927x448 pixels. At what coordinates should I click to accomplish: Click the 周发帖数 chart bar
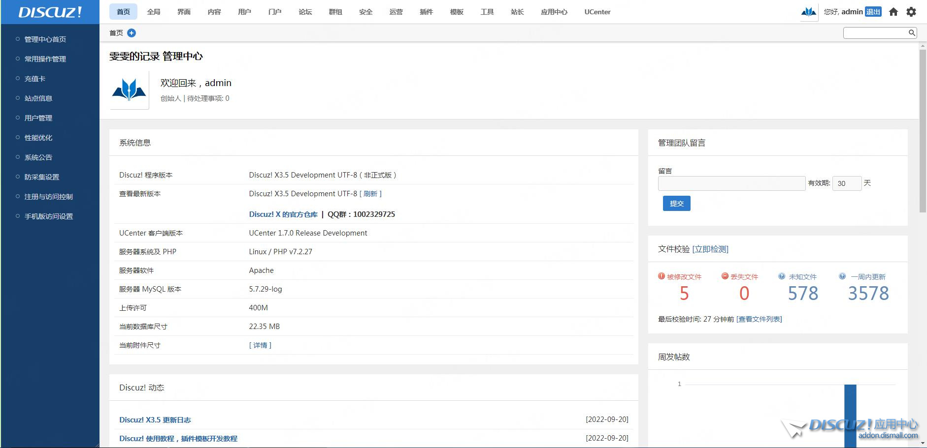850,416
